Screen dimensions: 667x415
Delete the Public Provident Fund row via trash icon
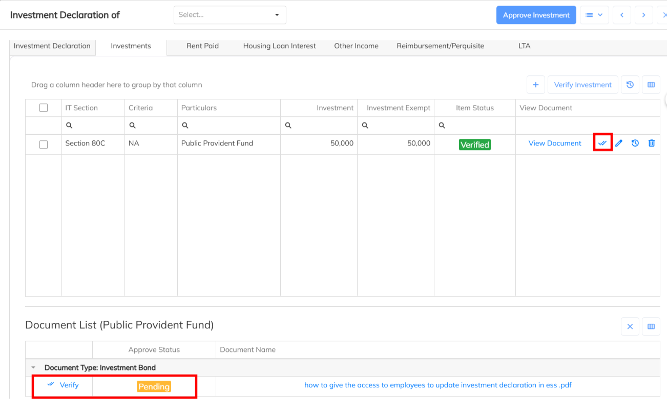click(652, 143)
